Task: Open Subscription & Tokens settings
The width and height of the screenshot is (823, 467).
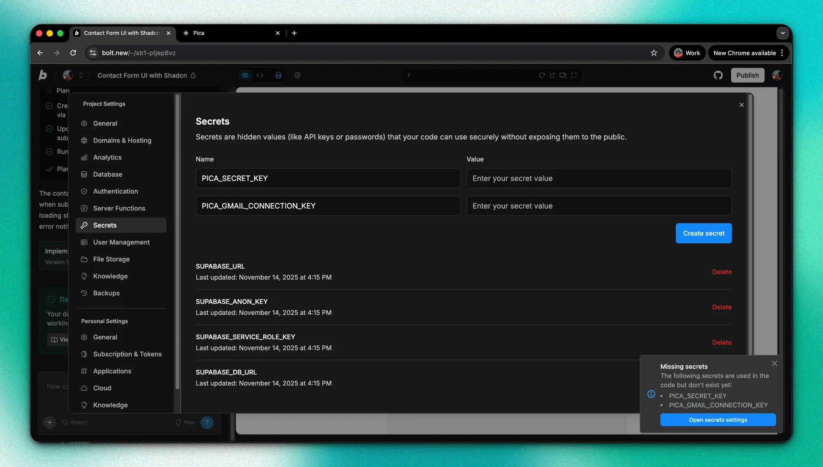Action: tap(121, 354)
